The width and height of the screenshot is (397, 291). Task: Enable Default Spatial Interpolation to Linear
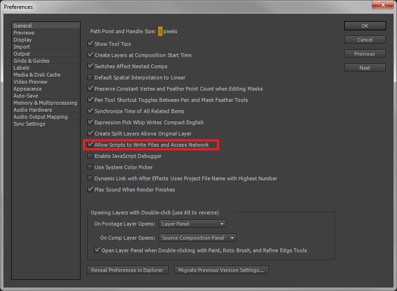coord(90,78)
